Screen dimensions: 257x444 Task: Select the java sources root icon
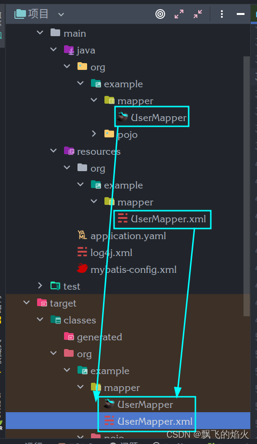(x=69, y=50)
